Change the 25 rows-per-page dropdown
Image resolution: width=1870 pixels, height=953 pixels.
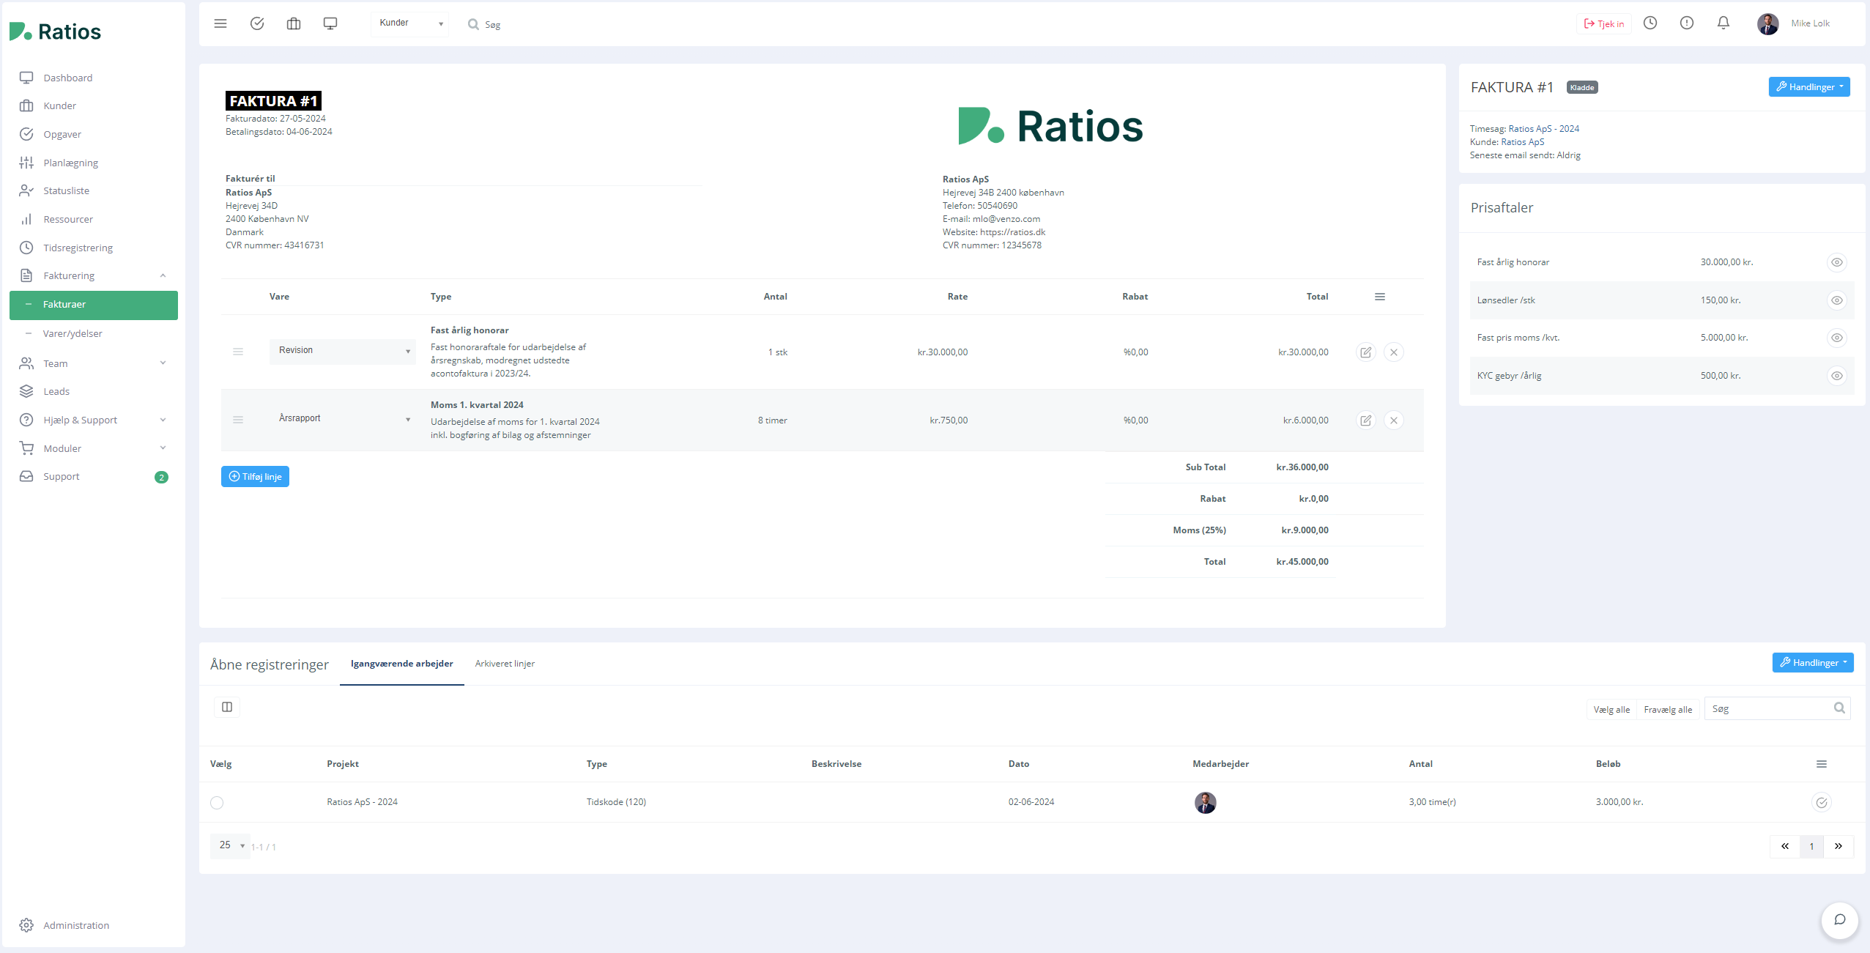pyautogui.click(x=230, y=845)
